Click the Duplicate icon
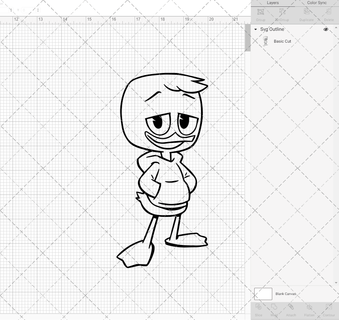339x320 pixels. (x=306, y=12)
